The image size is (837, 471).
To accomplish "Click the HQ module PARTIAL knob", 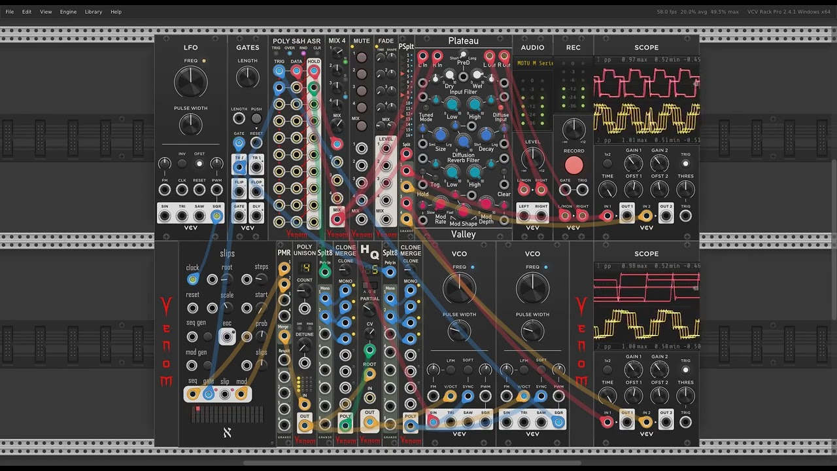I will [369, 310].
